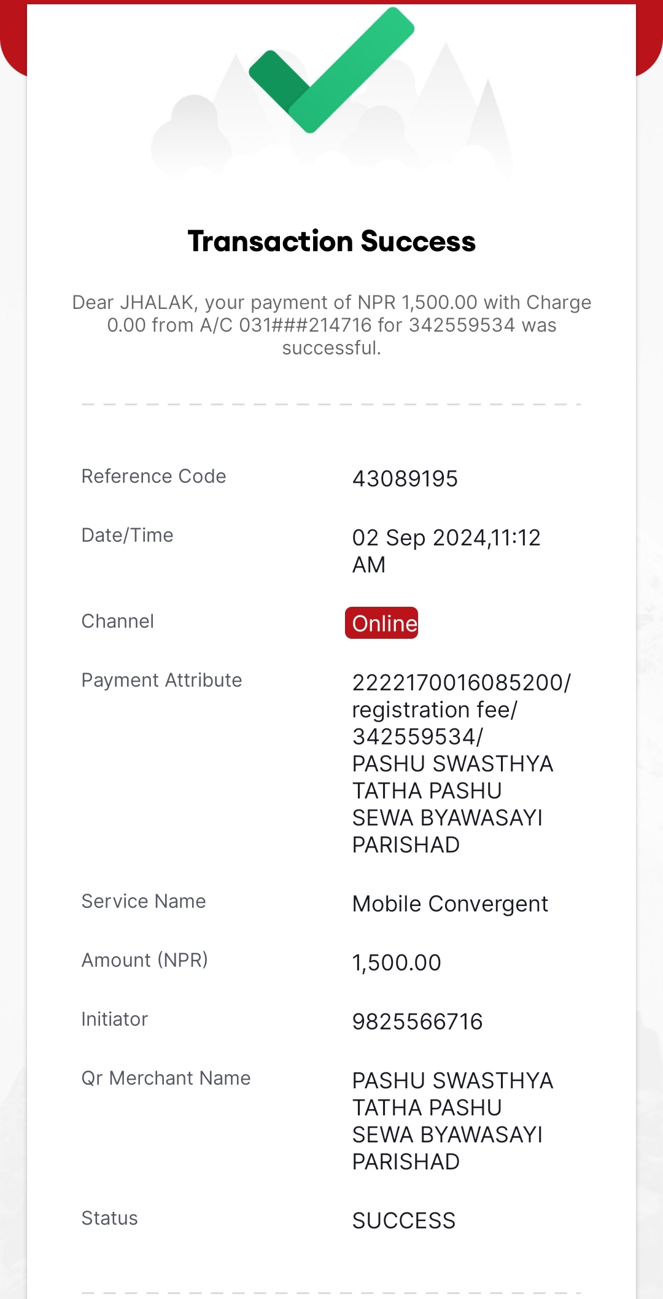The image size is (663, 1299).
Task: Tap the date 02 Sep 2024, 11:12 AM
Action: point(446,551)
